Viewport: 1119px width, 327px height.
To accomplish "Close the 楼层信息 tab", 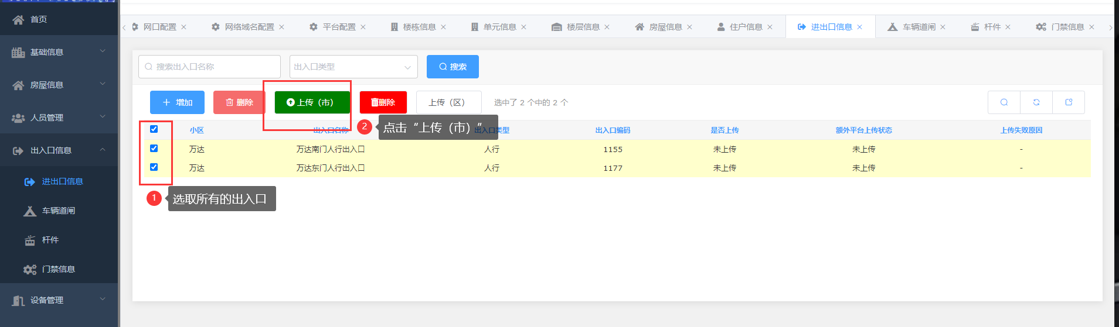I will tap(607, 27).
